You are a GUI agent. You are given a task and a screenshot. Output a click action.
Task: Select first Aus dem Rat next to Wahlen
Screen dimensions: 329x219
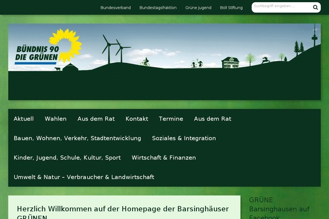[x=96, y=119]
